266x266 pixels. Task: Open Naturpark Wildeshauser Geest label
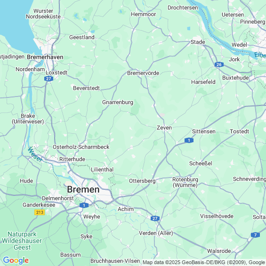22,241
